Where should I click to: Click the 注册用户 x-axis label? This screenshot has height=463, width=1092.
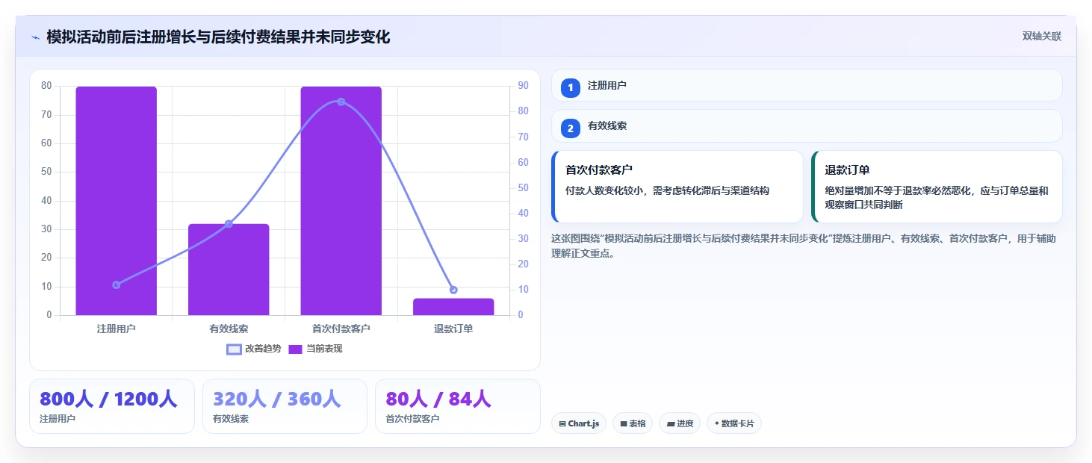click(x=116, y=329)
